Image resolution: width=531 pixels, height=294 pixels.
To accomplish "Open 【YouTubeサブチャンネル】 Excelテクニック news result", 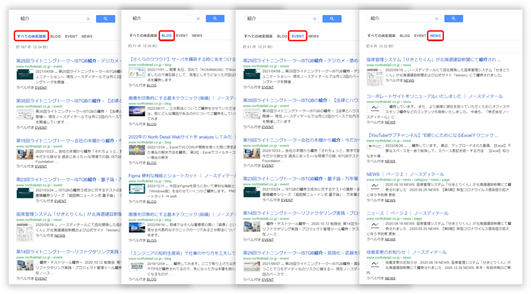I will (432, 135).
